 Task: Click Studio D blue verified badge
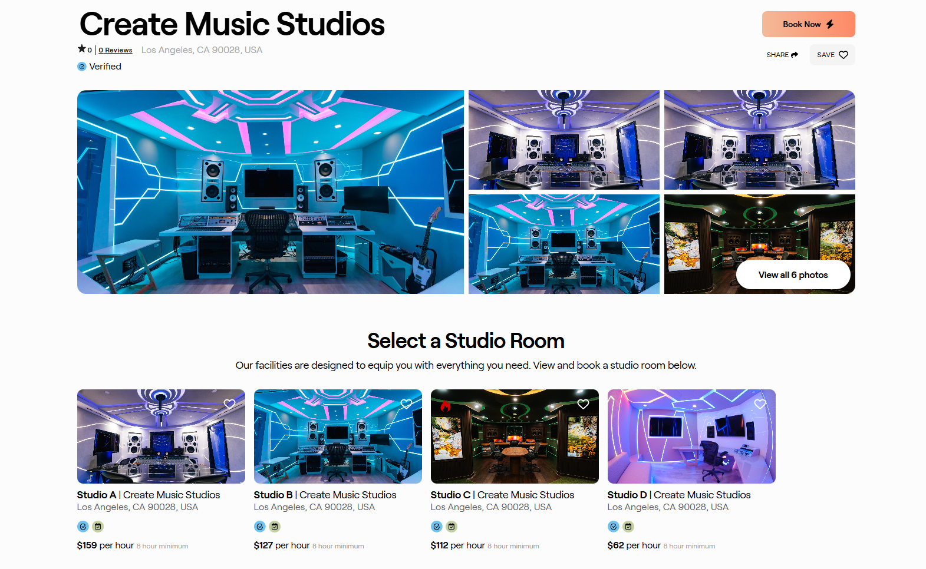[614, 527]
